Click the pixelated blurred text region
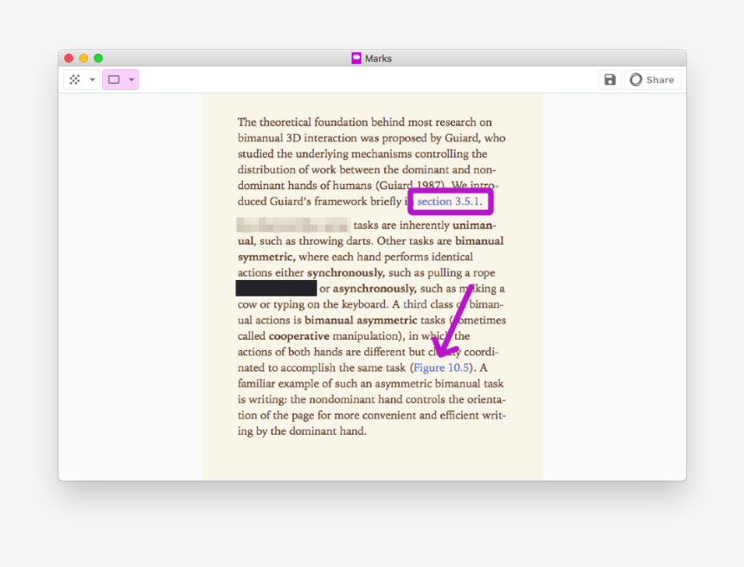Image resolution: width=744 pixels, height=567 pixels. pos(293,225)
